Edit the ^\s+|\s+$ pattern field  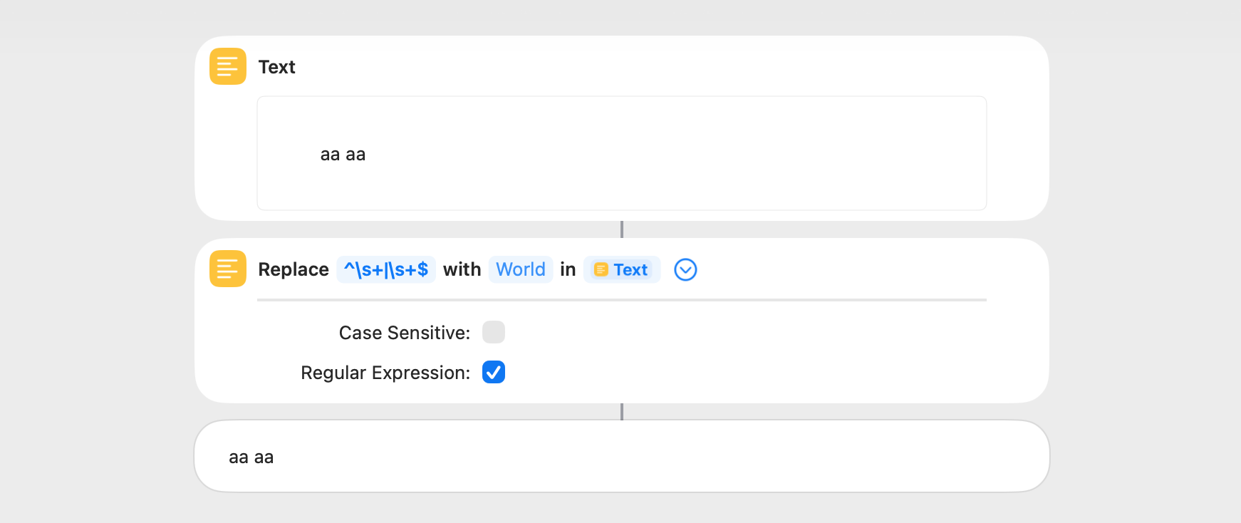click(385, 269)
